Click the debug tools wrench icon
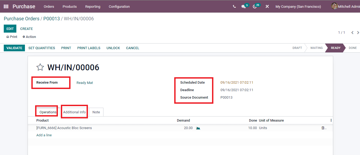360x155 pixels. pyautogui.click(x=267, y=6)
